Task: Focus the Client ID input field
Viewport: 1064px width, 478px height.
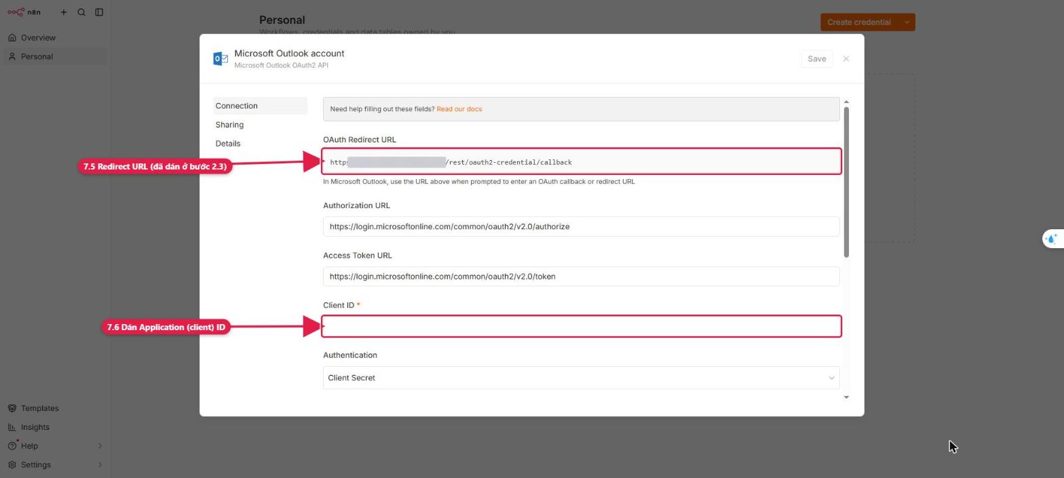Action: coord(582,327)
